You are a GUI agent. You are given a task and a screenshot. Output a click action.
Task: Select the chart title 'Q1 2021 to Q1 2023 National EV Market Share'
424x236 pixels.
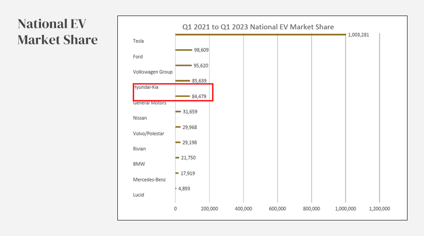pos(258,27)
